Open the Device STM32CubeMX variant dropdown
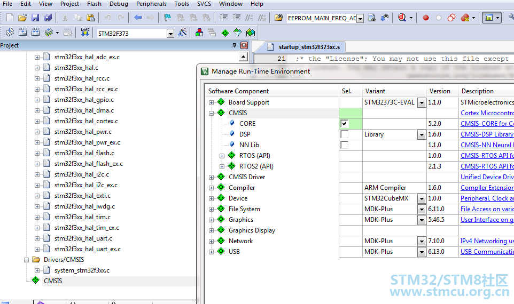This screenshot has height=304, width=514. tap(422, 198)
